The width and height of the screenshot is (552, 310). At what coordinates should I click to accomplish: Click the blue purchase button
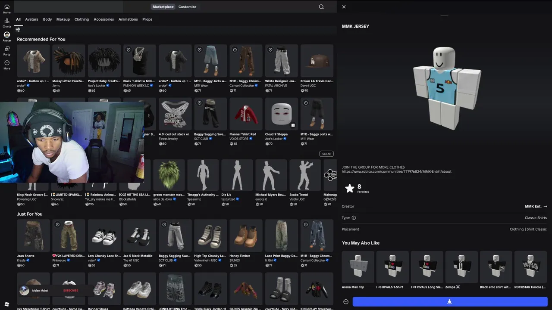coord(450,302)
